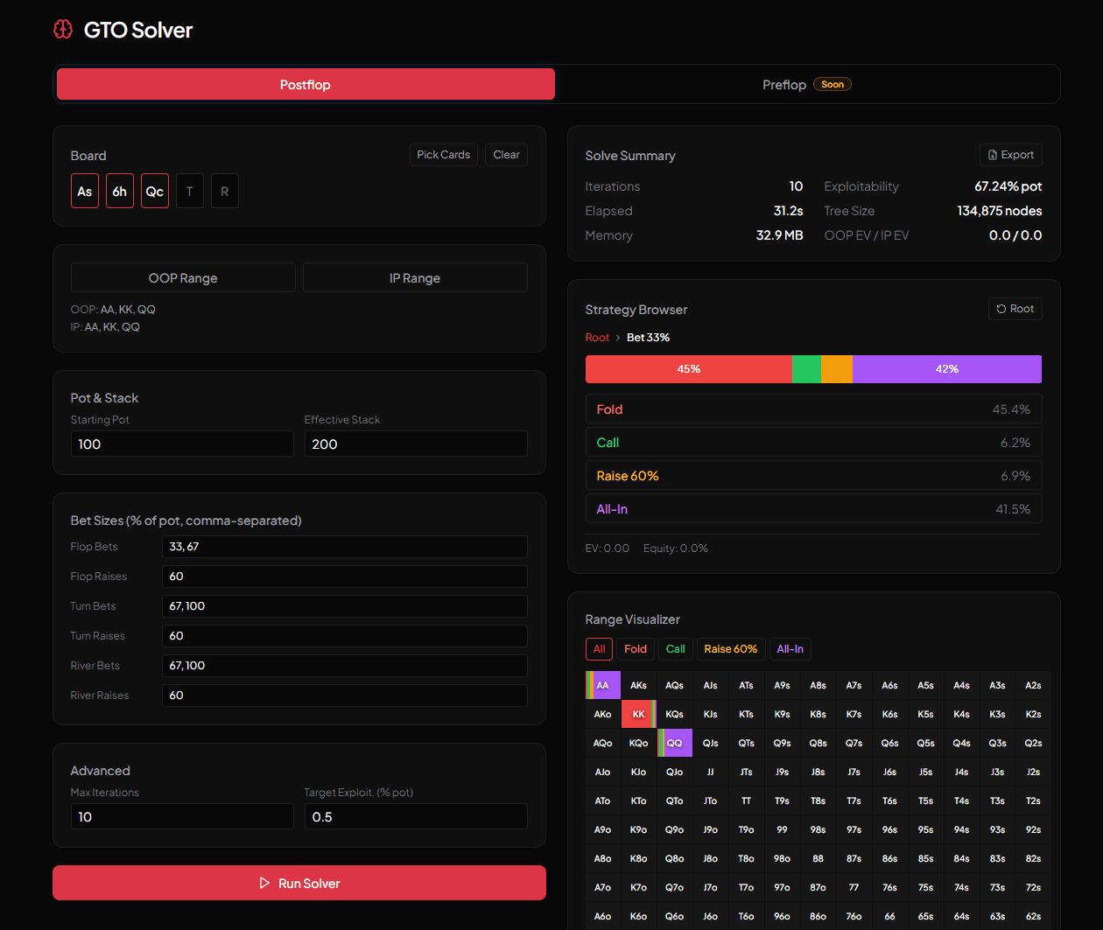Click the play icon on Run Solver

coord(263,883)
